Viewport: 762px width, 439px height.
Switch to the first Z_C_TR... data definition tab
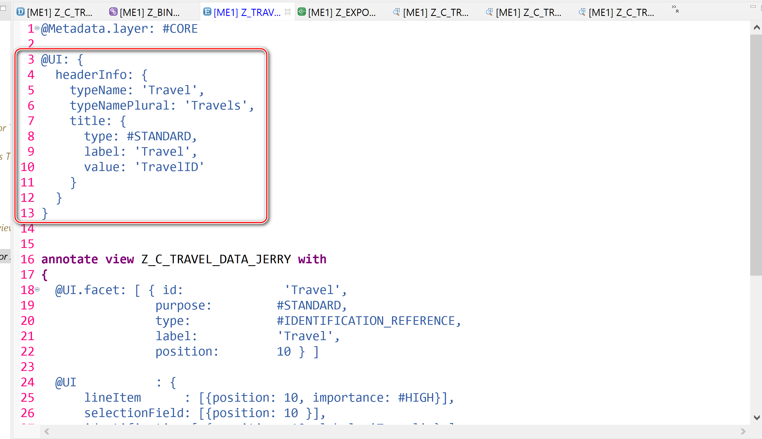pyautogui.click(x=59, y=12)
